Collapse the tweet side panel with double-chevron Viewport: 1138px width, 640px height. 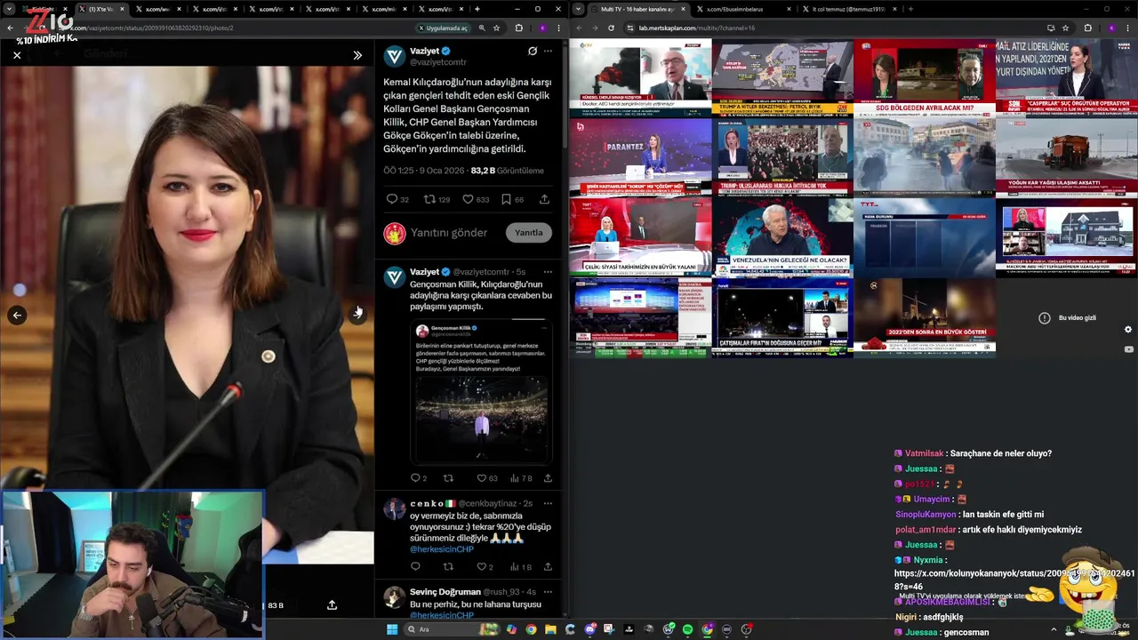pos(357,55)
